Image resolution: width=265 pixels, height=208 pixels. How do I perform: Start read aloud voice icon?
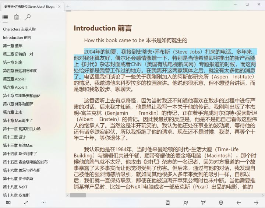tap(185, 202)
